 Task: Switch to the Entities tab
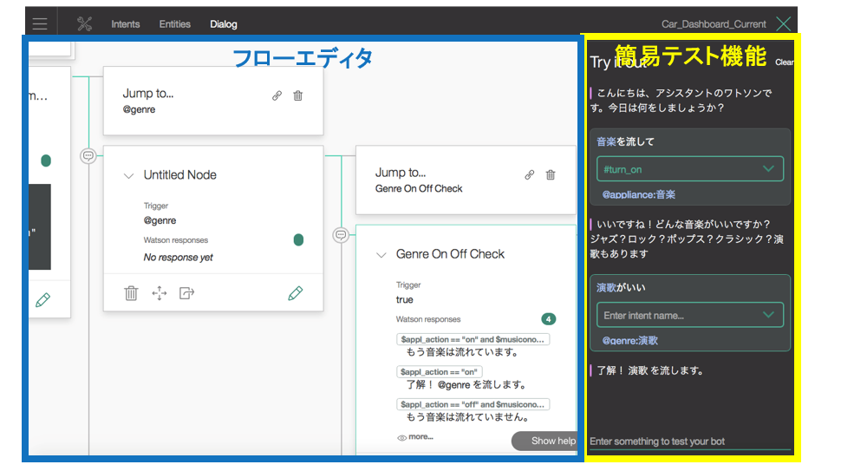tap(175, 24)
